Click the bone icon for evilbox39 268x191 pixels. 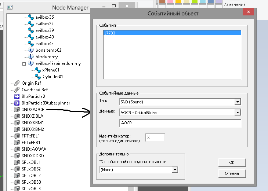31,30
